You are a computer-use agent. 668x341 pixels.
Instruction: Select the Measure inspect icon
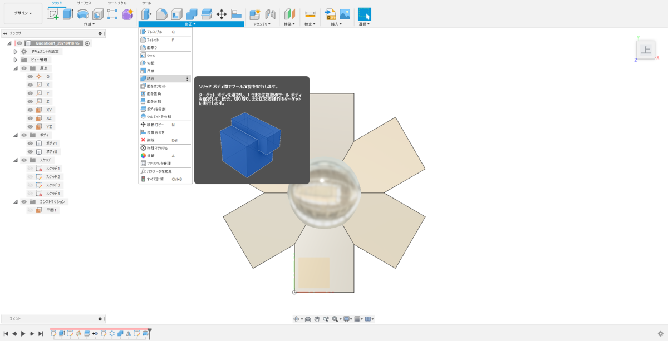coord(310,14)
